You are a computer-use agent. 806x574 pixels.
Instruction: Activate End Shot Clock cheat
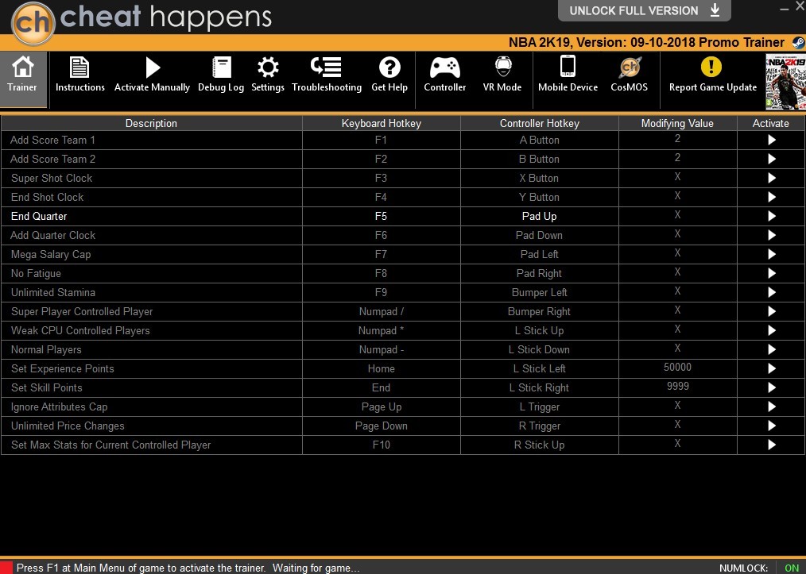pos(771,197)
